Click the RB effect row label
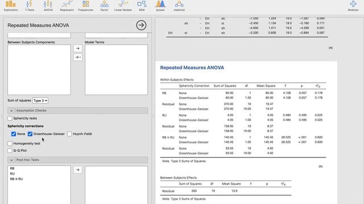Viewport: 364px width, 204px height. [164, 93]
